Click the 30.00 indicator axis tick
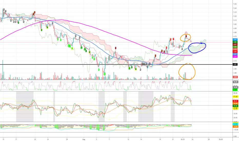239x141 pixels. pos(235,114)
